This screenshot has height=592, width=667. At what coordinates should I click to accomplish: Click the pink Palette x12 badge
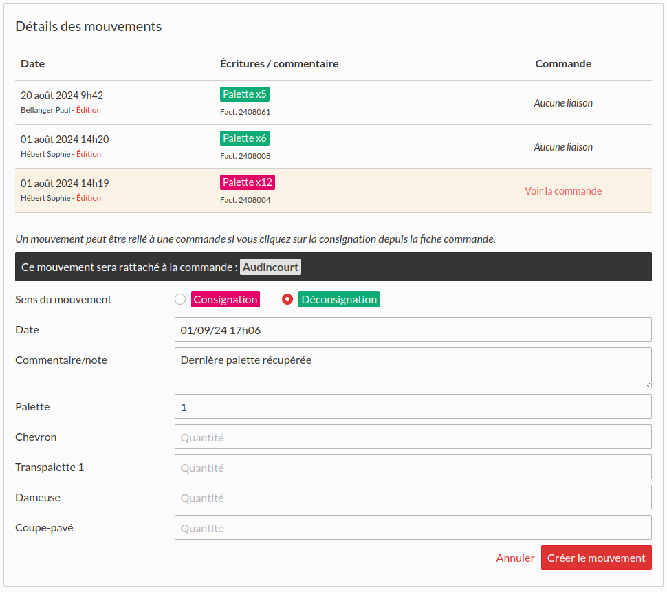[x=248, y=182]
